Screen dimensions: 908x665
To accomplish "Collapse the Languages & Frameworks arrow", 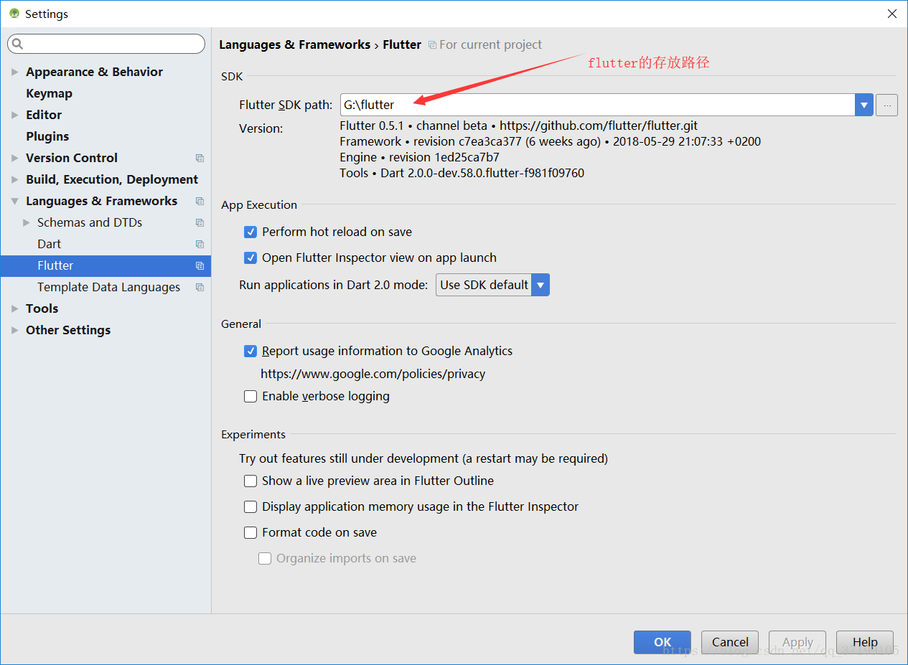I will (x=14, y=201).
